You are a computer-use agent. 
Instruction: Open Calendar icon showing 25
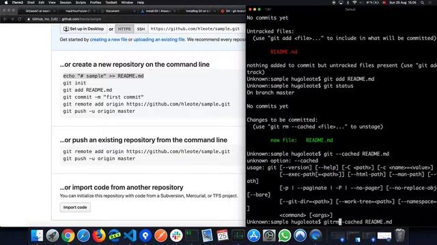pyautogui.click(x=223, y=235)
